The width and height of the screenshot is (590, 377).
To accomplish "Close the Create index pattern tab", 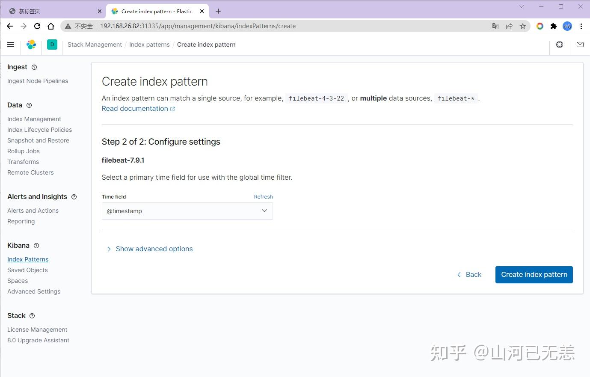I will pyautogui.click(x=202, y=11).
